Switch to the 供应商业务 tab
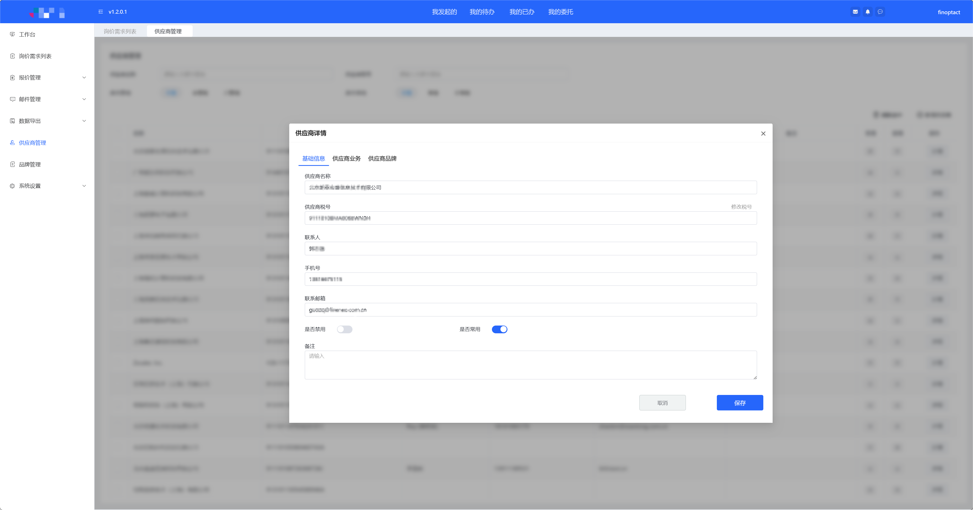 (x=346, y=158)
